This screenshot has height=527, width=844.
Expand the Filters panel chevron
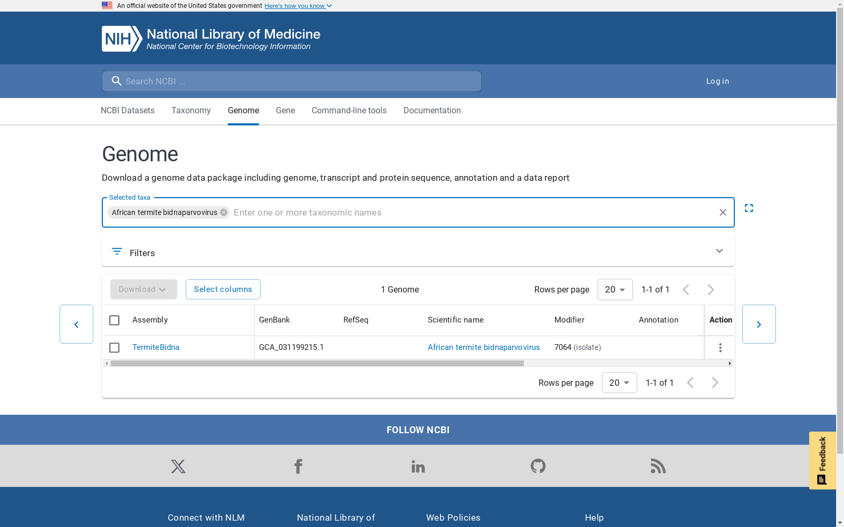tap(719, 251)
